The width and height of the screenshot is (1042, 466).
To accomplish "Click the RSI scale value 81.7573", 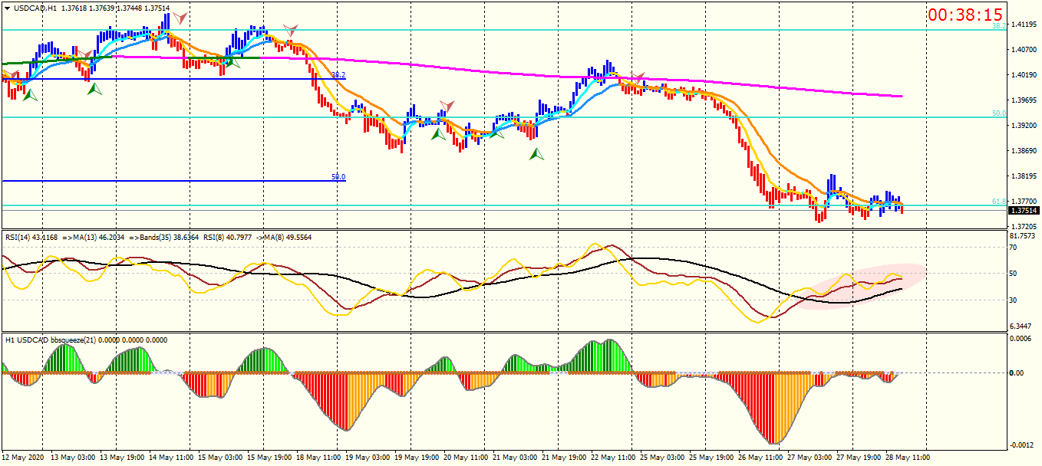I will point(1024,236).
